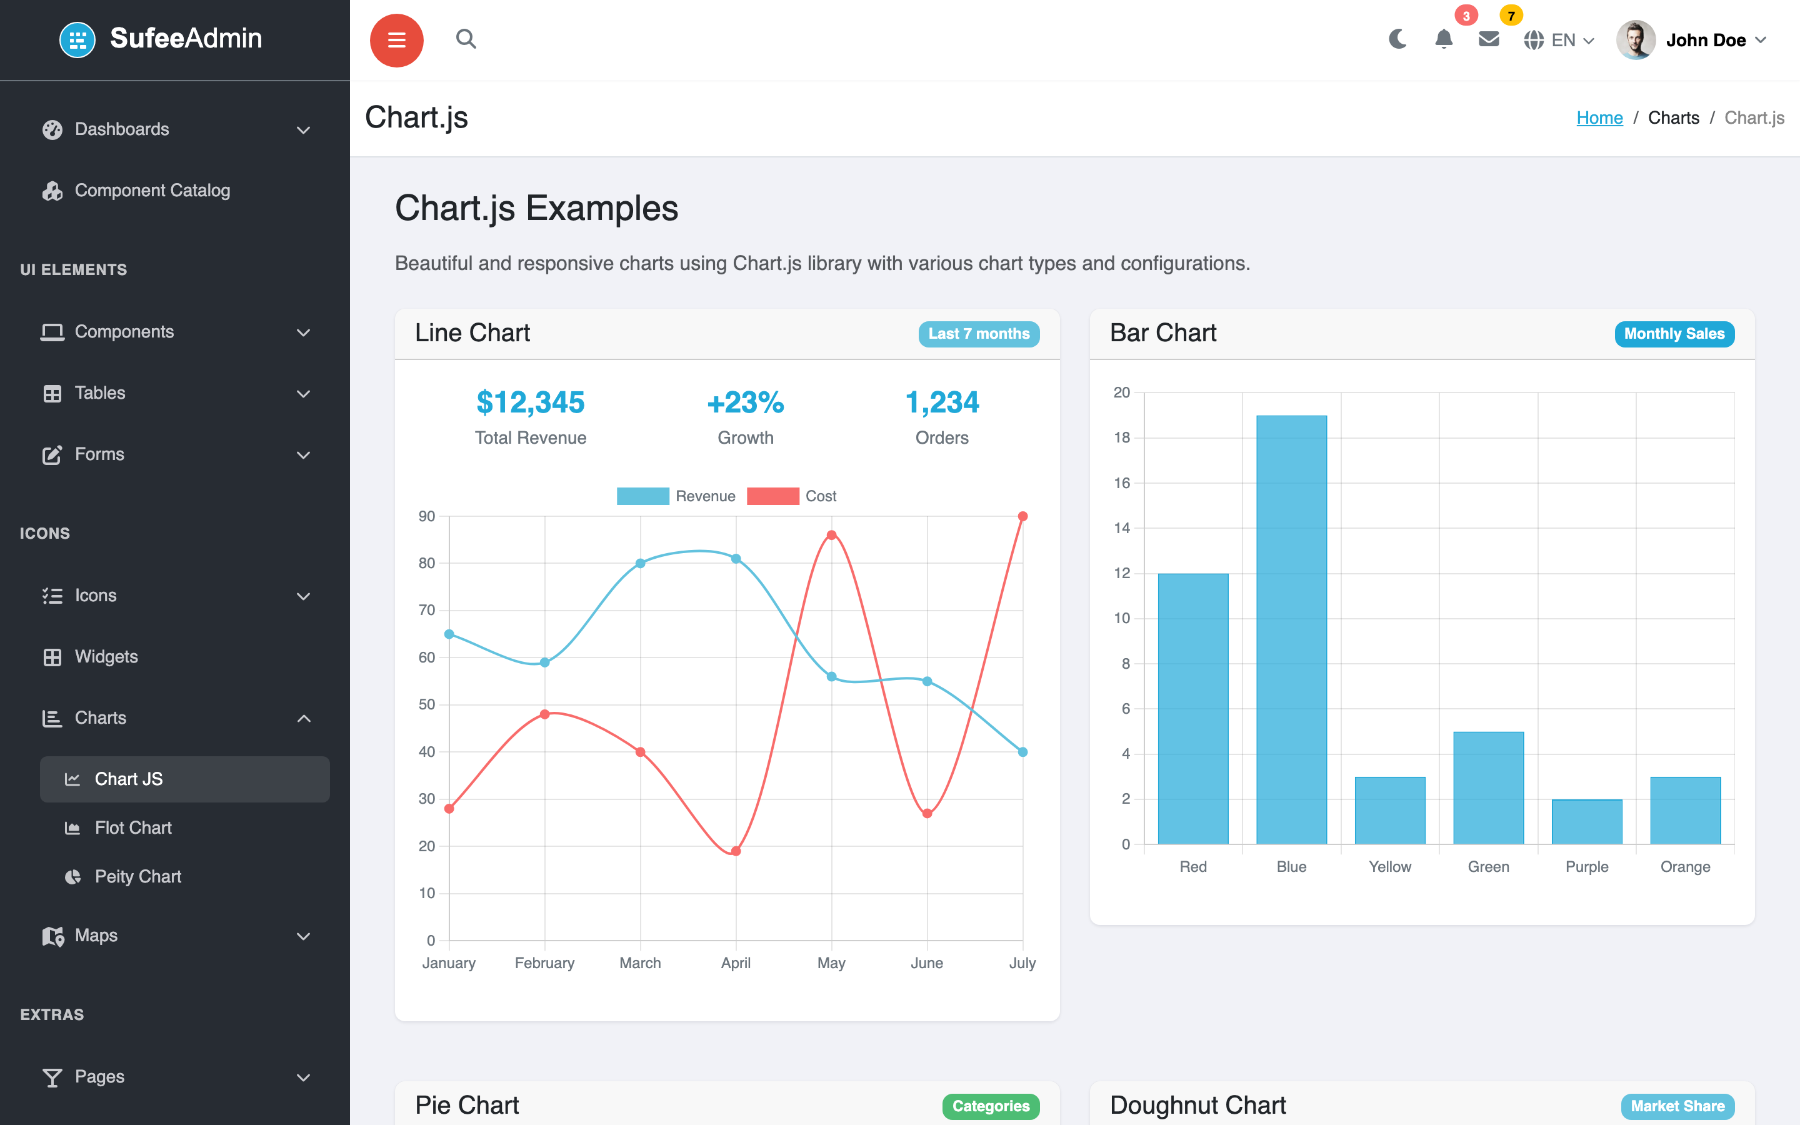Click the Charts bar icon in sidebar
This screenshot has width=1800, height=1125.
click(52, 718)
